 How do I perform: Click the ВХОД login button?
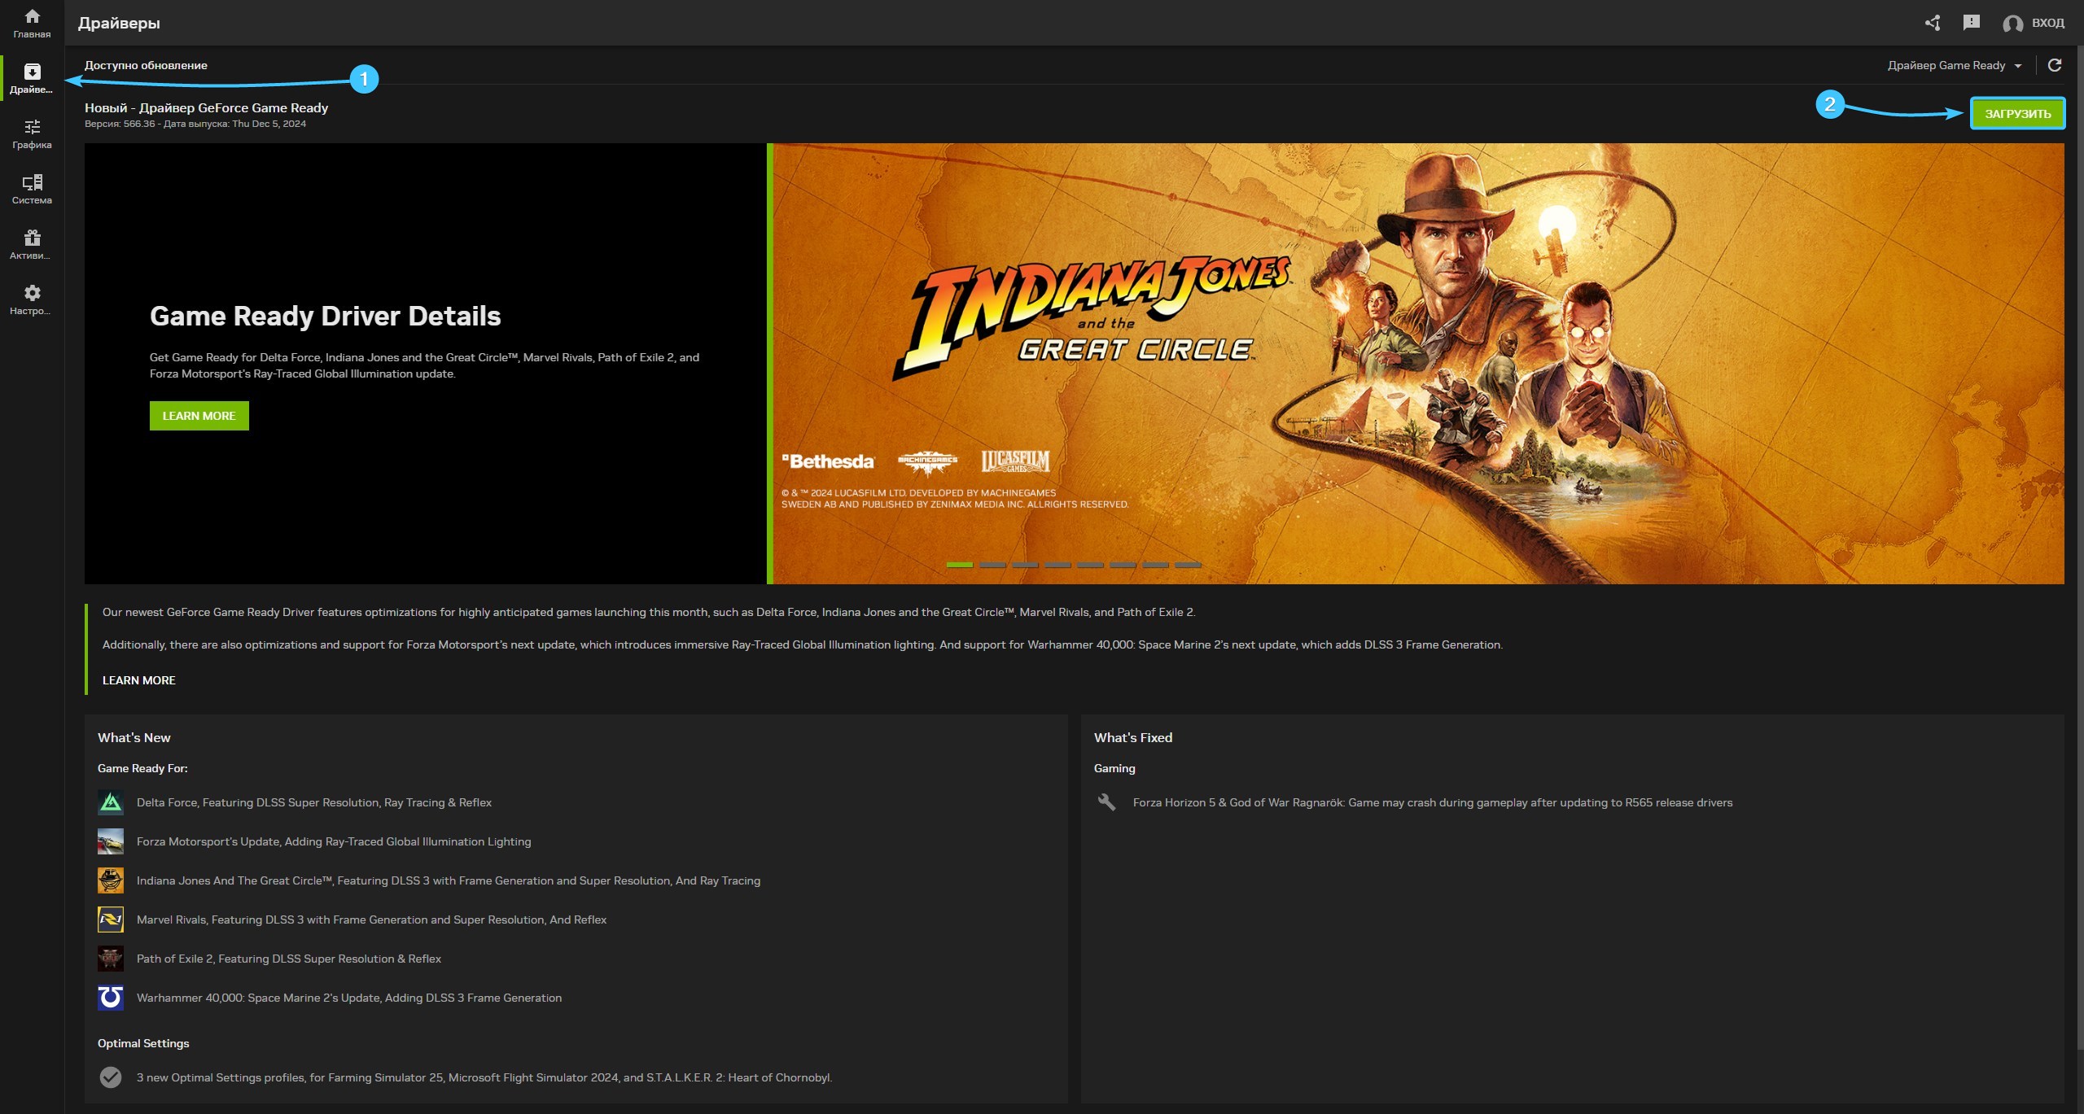coord(2034,23)
